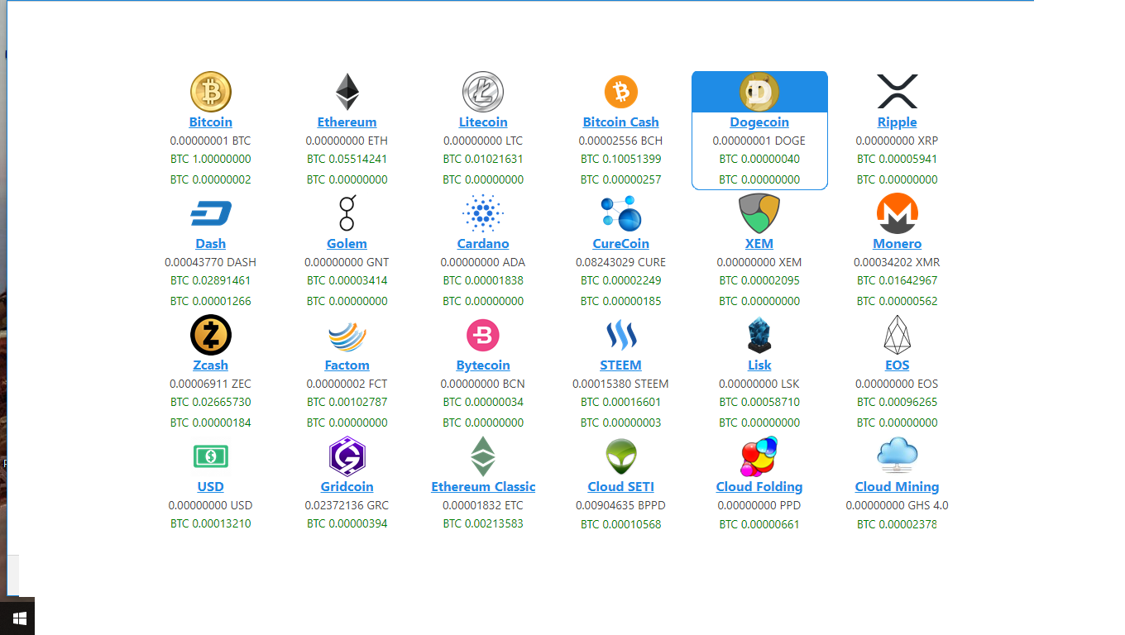The width and height of the screenshot is (1125, 635).
Task: Click the Lisk crystal icon
Action: pyautogui.click(x=759, y=335)
